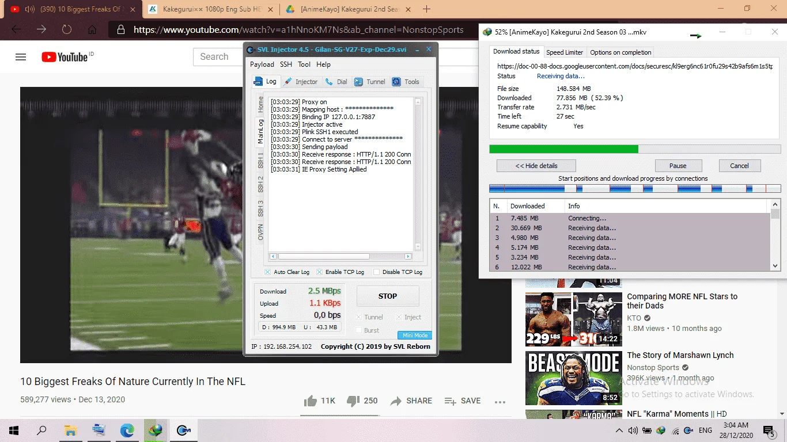Switch to the Injector tab
The width and height of the screenshot is (787, 442).
(301, 82)
